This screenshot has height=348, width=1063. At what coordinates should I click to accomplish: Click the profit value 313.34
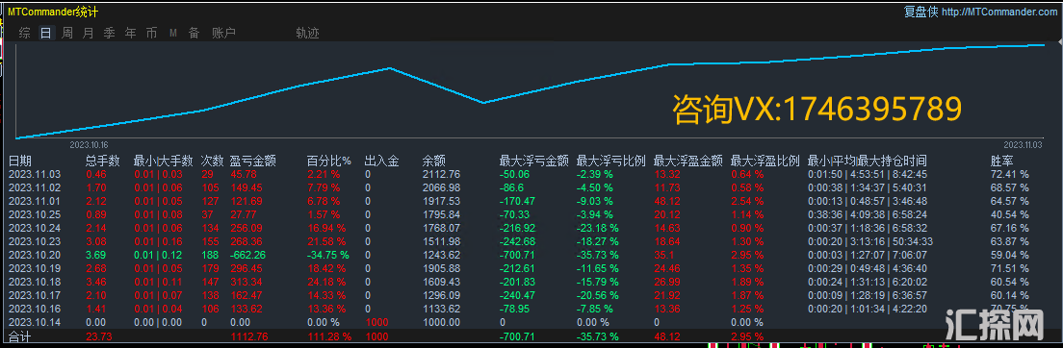(x=246, y=283)
